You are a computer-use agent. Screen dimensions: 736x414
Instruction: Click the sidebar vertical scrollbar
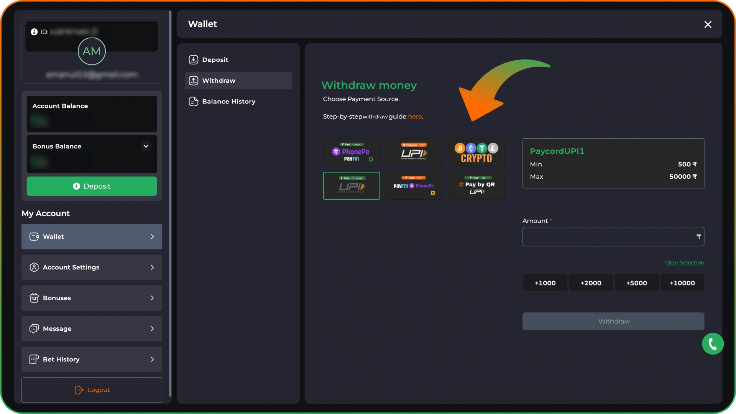click(x=170, y=203)
